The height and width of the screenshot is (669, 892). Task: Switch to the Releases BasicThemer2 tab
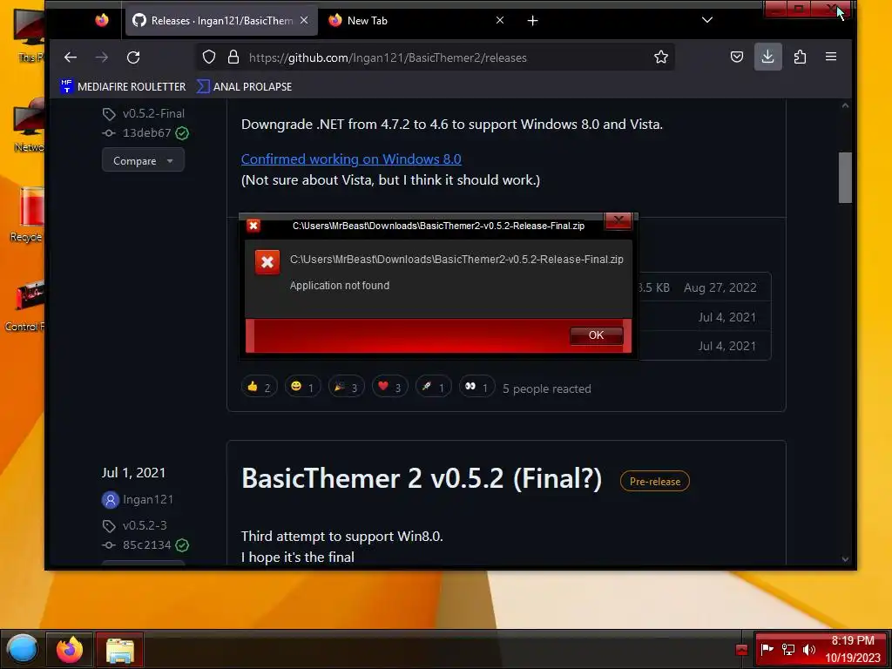tap(220, 21)
